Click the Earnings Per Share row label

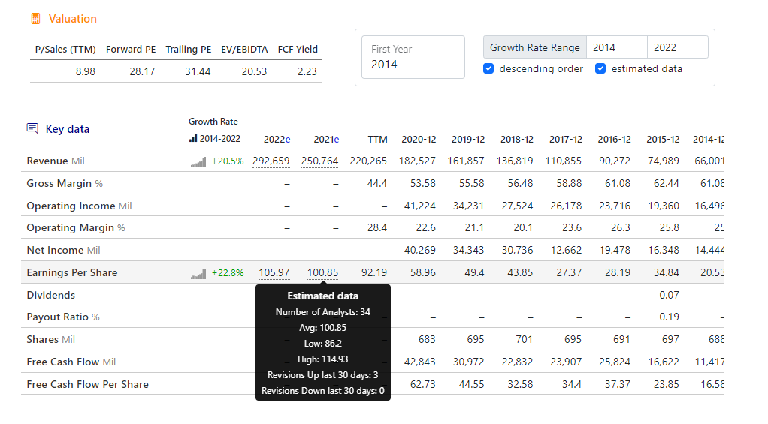click(x=71, y=272)
